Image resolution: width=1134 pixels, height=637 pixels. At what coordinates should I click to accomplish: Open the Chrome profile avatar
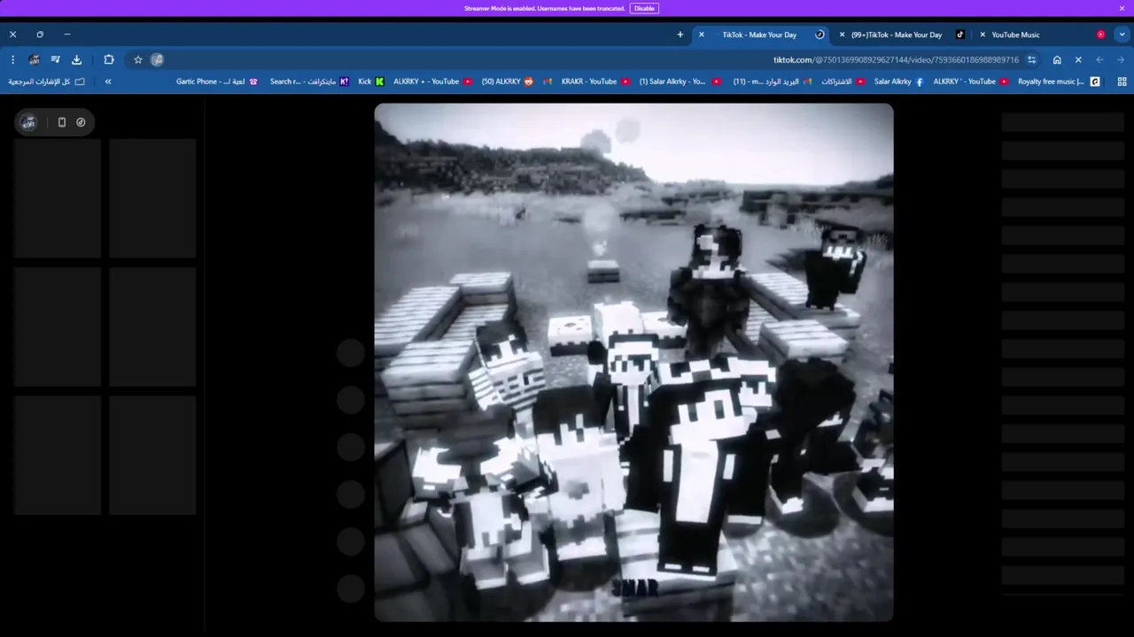click(34, 60)
